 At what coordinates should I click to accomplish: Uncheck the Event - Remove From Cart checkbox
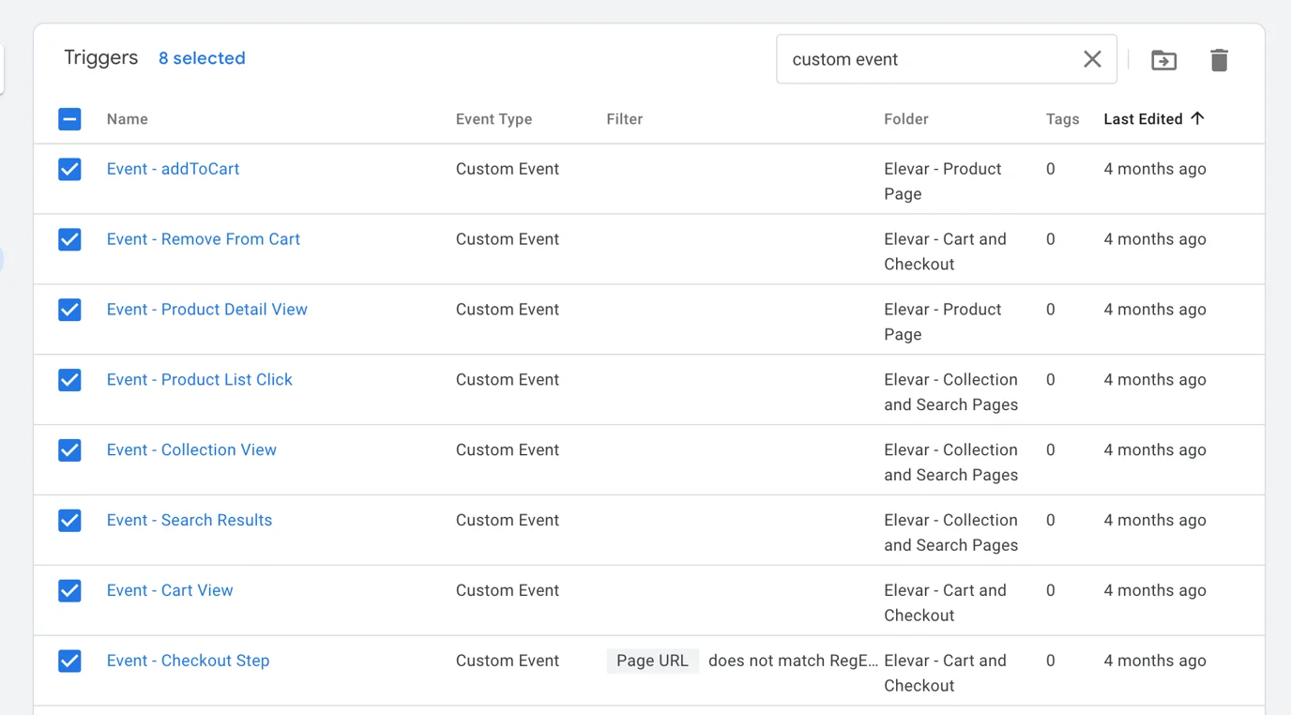click(69, 239)
